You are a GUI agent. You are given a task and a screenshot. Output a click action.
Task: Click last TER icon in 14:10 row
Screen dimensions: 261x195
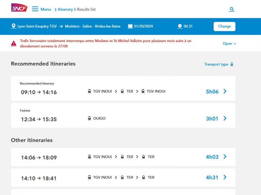(x=144, y=177)
